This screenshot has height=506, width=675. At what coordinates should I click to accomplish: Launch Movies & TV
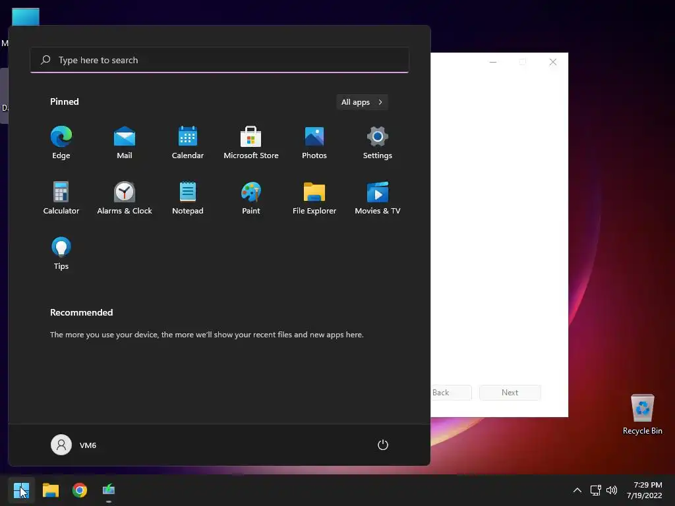pos(378,198)
